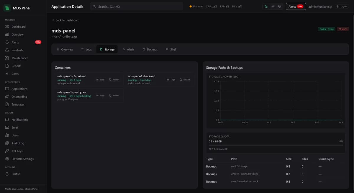The width and height of the screenshot is (354, 193).
Task: Click the top bar Alerts button
Action: [296, 6]
